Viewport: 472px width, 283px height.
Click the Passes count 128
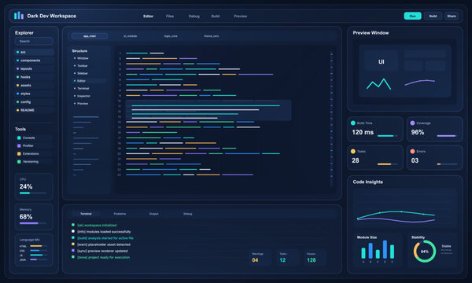click(312, 260)
